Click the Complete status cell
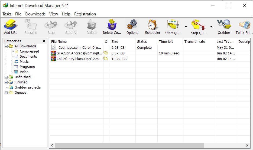 coord(144,48)
